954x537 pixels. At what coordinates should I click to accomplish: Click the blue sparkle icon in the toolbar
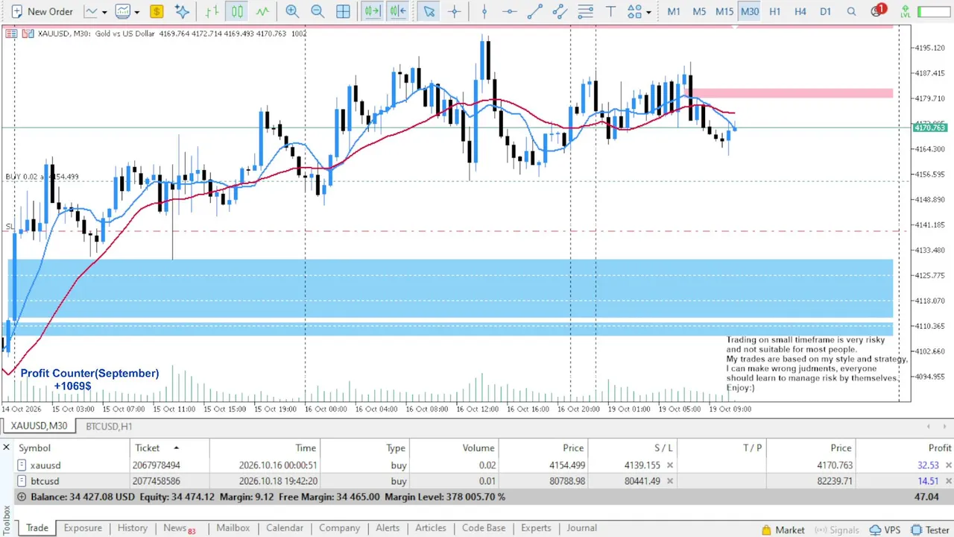click(x=182, y=11)
